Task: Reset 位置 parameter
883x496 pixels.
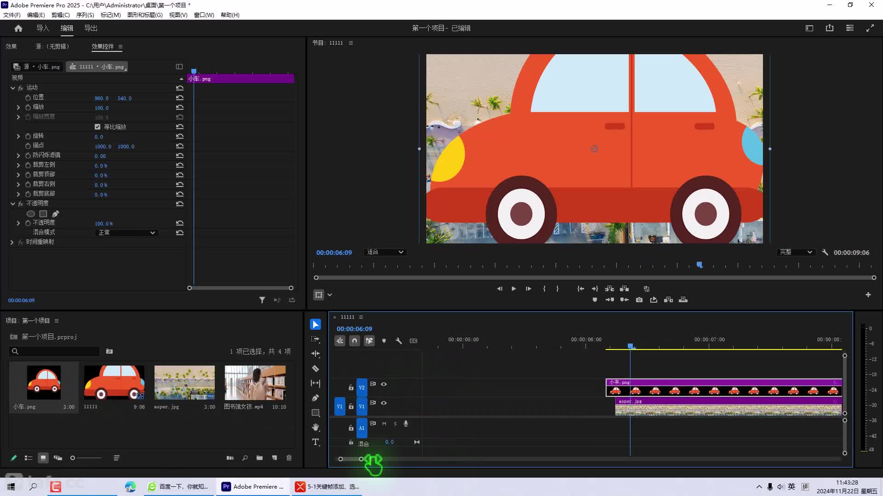Action: [180, 98]
